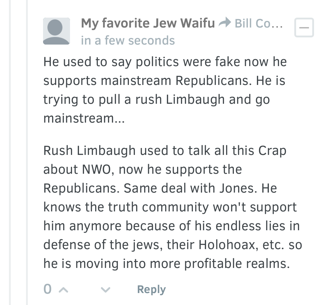323x305 pixels.
Task: Click the in-reply-to arrow icon beside username
Action: click(x=225, y=22)
